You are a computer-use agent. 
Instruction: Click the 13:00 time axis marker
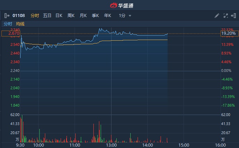coord(111,145)
